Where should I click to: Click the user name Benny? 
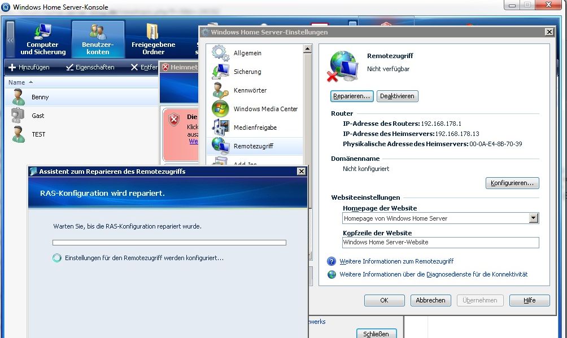40,97
